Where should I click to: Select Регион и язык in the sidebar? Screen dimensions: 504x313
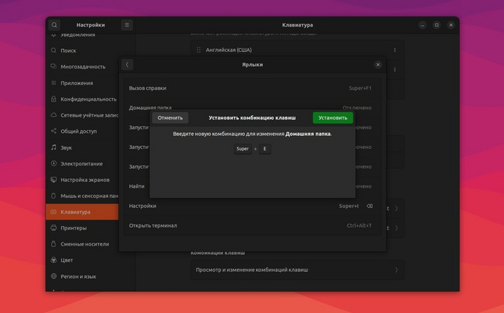(82, 276)
